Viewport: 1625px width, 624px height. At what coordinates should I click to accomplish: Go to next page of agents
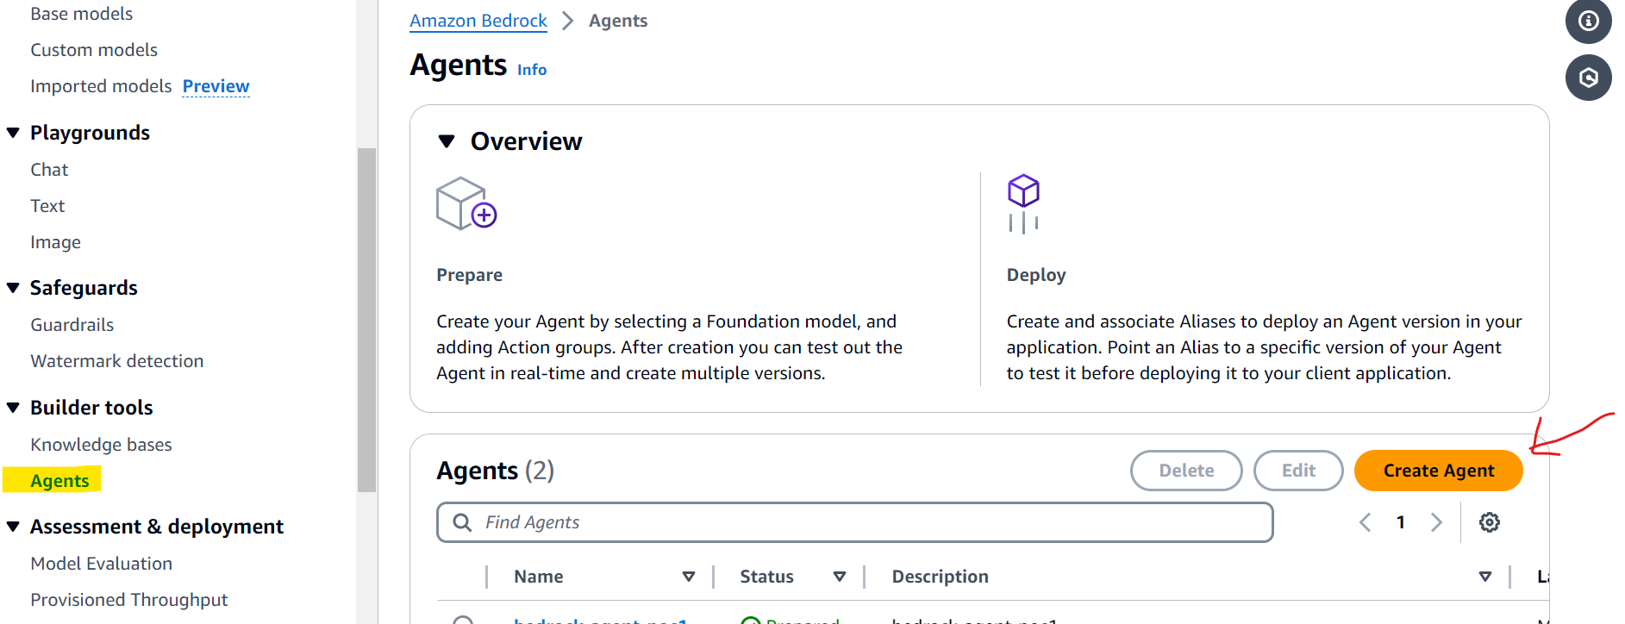(1436, 522)
